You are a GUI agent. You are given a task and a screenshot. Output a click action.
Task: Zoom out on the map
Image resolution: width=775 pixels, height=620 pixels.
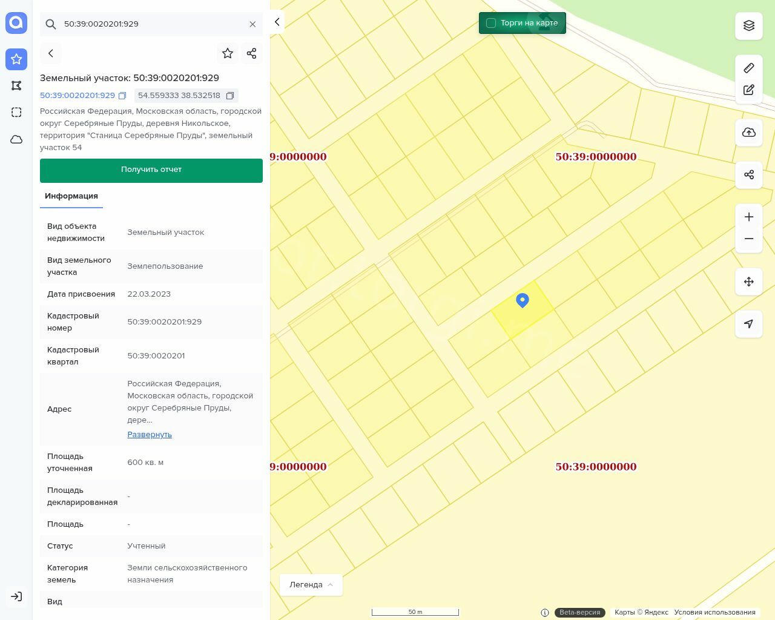tap(749, 239)
